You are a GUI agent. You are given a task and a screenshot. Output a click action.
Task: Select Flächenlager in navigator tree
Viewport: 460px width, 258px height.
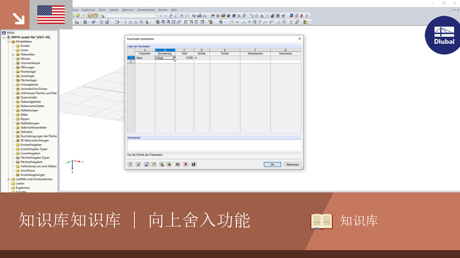point(28,80)
